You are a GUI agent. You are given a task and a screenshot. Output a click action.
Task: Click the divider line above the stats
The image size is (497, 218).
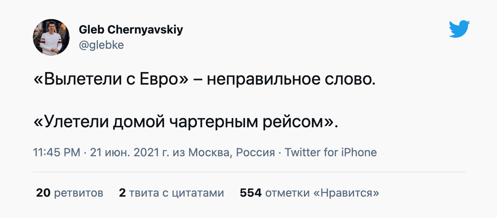249,172
